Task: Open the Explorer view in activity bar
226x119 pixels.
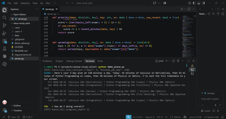Action: click(4, 10)
